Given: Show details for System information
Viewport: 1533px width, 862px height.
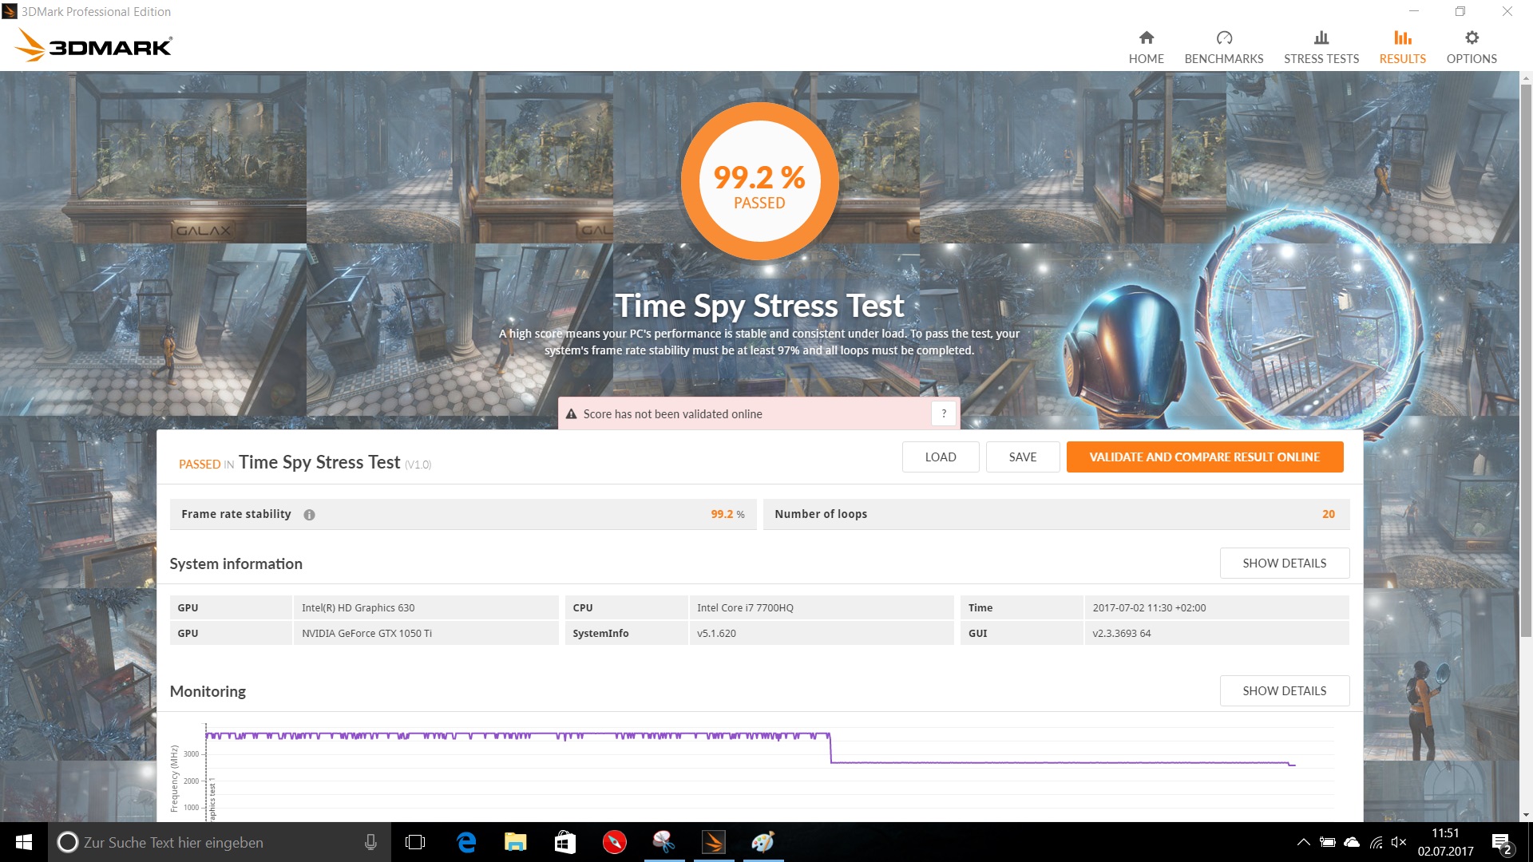Looking at the screenshot, I should click(1284, 563).
